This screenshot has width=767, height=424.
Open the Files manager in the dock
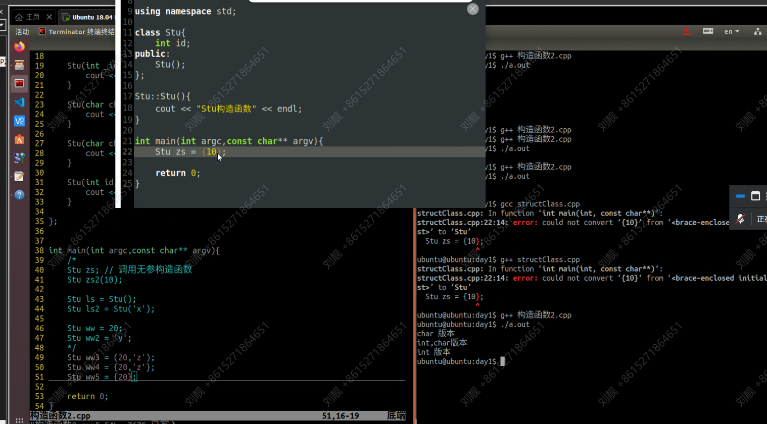tap(19, 65)
